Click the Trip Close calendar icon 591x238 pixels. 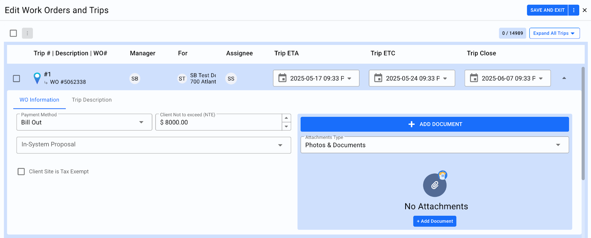[474, 78]
